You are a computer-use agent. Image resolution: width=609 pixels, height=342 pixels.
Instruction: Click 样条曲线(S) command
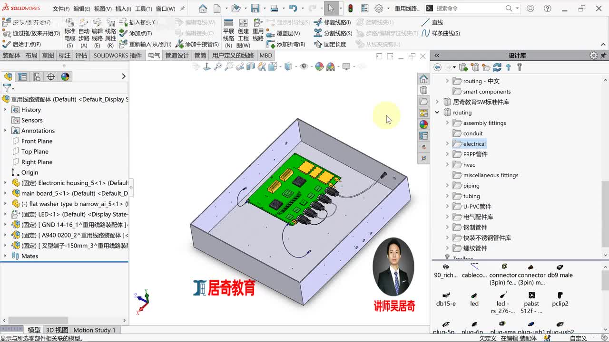[441, 33]
